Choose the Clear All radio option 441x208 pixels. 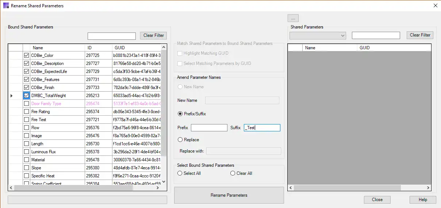pos(233,173)
